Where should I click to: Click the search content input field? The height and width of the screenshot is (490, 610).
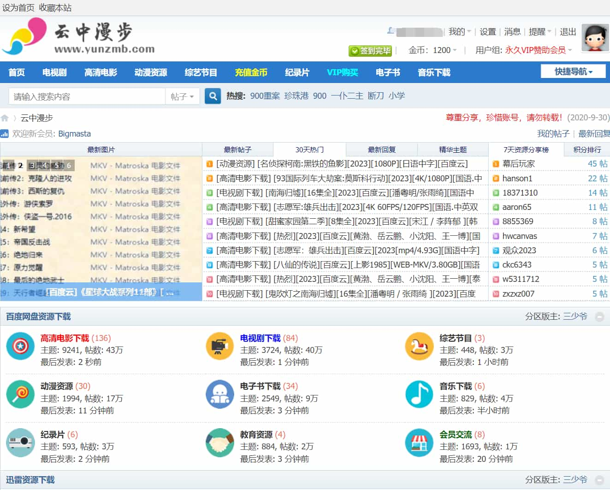tap(87, 96)
